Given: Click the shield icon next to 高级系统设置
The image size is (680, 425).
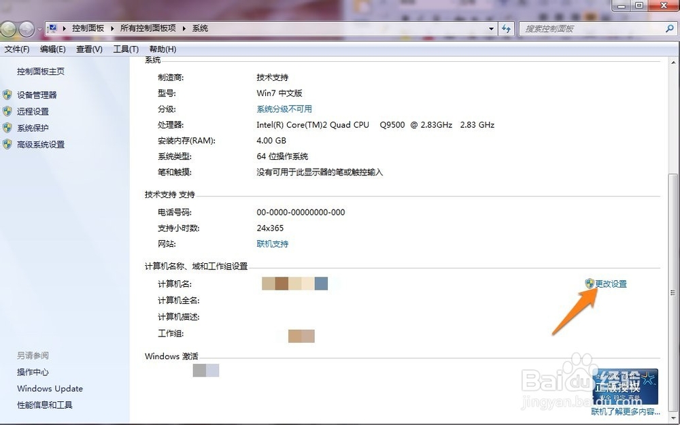Looking at the screenshot, I should 7,144.
